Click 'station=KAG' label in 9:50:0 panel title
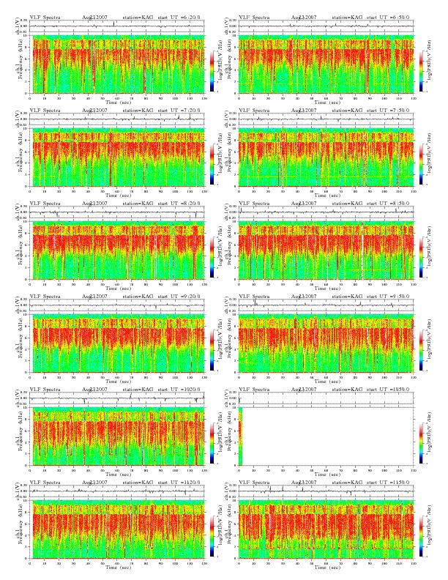This screenshot has width=448, height=580. click(x=347, y=297)
